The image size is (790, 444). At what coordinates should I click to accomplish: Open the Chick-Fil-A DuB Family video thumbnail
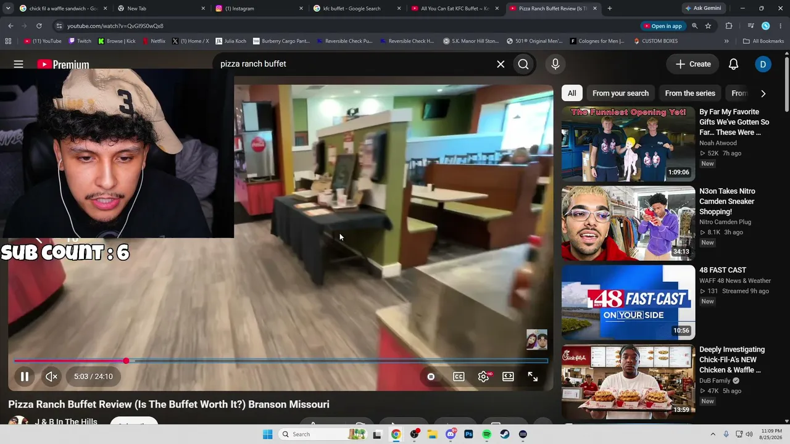tap(628, 382)
